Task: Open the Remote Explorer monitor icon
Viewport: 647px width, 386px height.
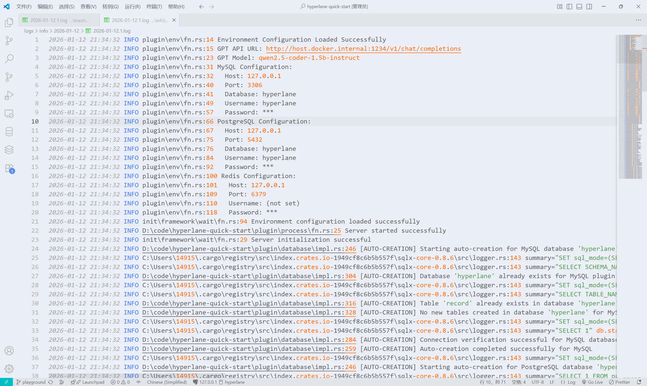Action: 9,114
